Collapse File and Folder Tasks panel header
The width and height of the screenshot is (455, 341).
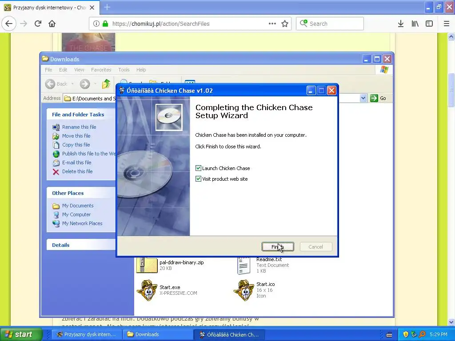(81, 115)
